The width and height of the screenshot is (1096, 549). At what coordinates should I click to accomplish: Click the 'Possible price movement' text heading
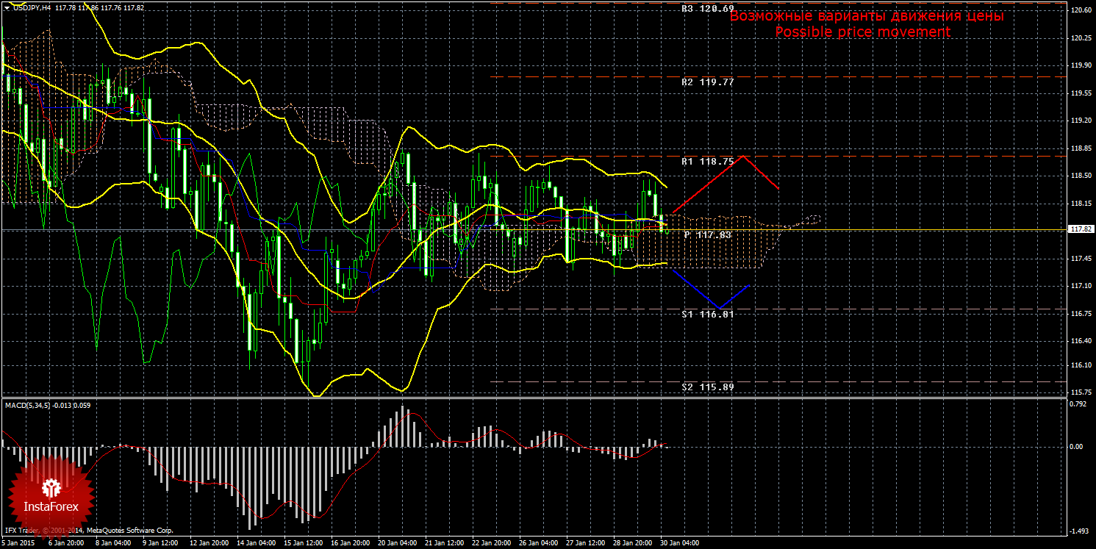tap(862, 32)
